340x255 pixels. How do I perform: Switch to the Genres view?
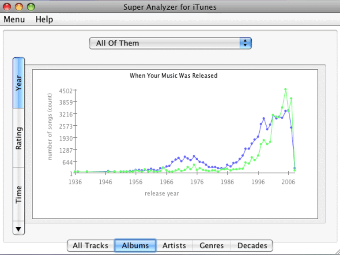[212, 245]
